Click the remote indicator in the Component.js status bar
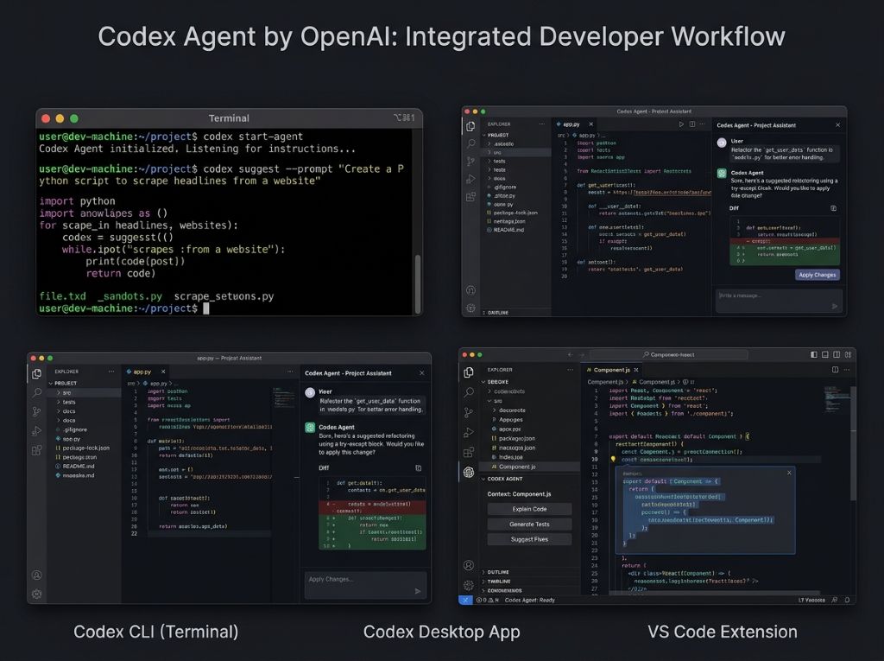884x661 pixels. [465, 600]
